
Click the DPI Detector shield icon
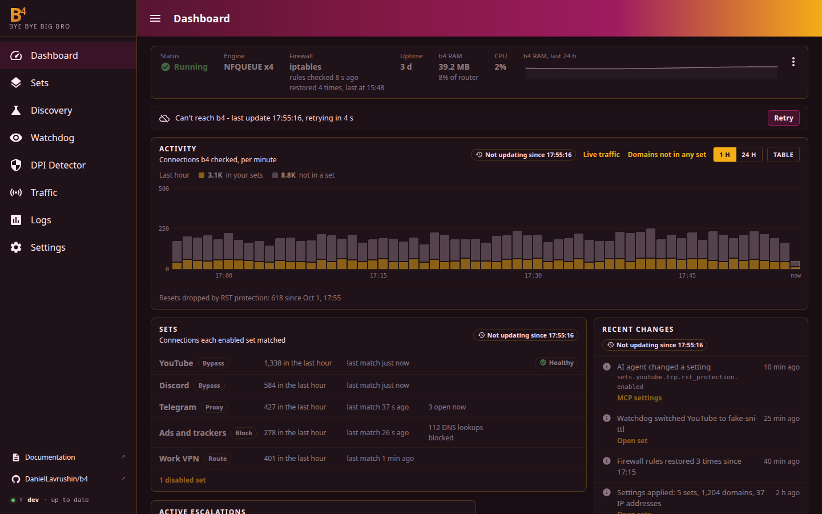[16, 165]
